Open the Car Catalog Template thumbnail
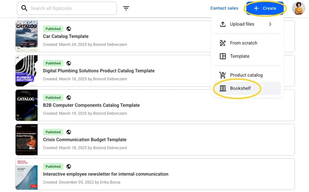Screen dimensions: 309x192 pyautogui.click(x=27, y=37)
